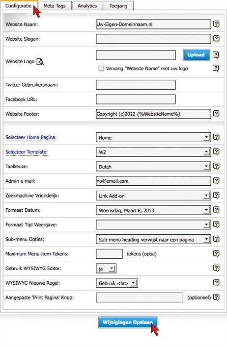The image size is (227, 346).
Task: Open the Dutch language dropdown
Action: [153, 166]
